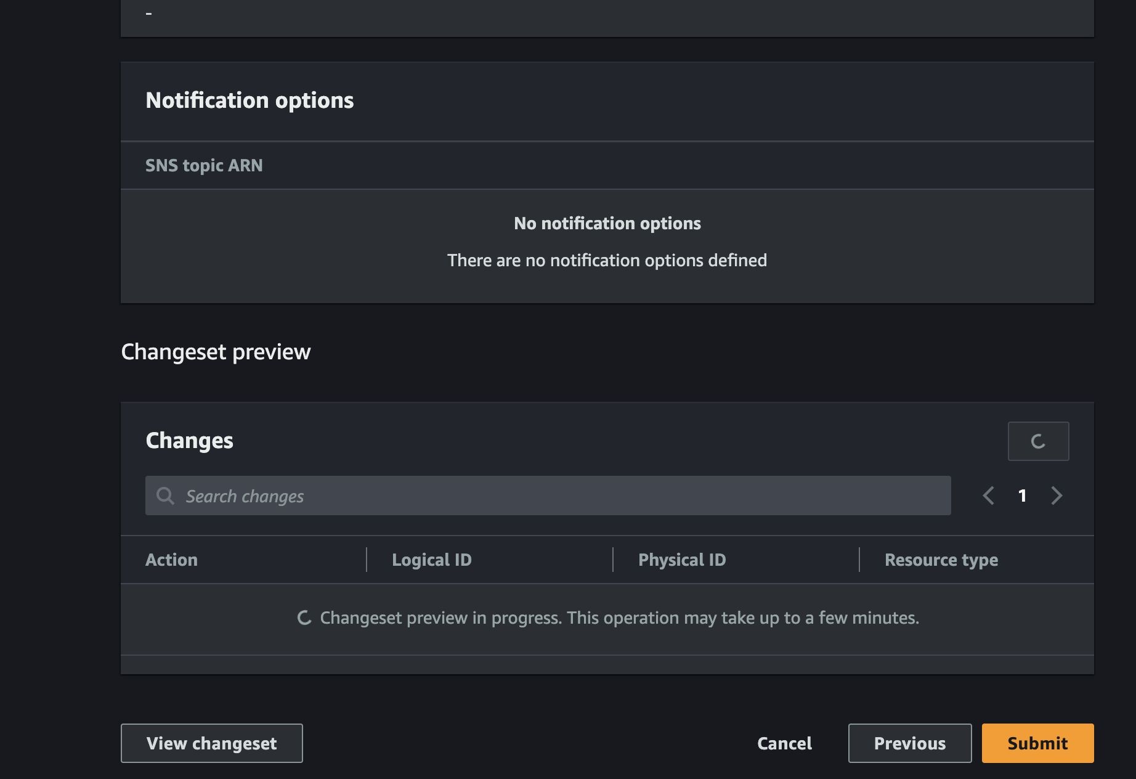The width and height of the screenshot is (1136, 779).
Task: Sort by the Action column header
Action: click(x=171, y=560)
